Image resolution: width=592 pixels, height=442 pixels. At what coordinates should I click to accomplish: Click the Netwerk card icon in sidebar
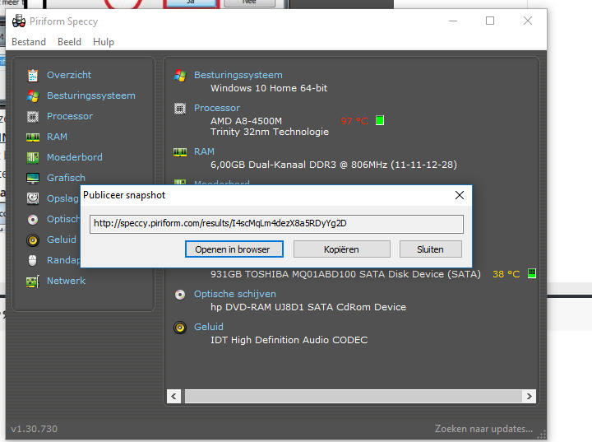coord(33,281)
